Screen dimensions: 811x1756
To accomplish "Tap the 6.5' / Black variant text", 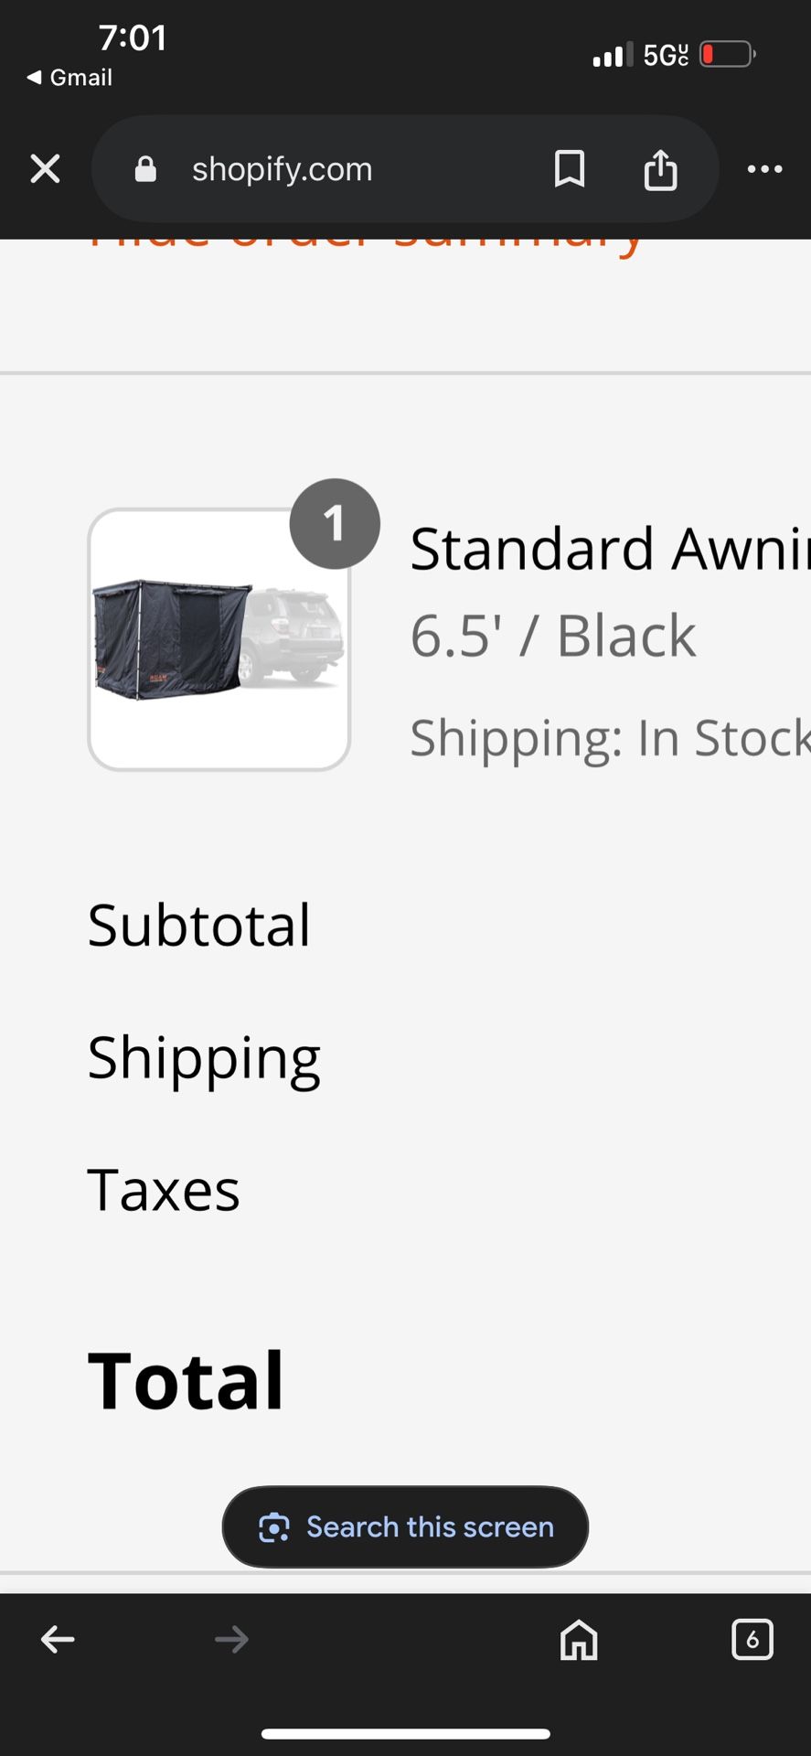I will click(552, 636).
